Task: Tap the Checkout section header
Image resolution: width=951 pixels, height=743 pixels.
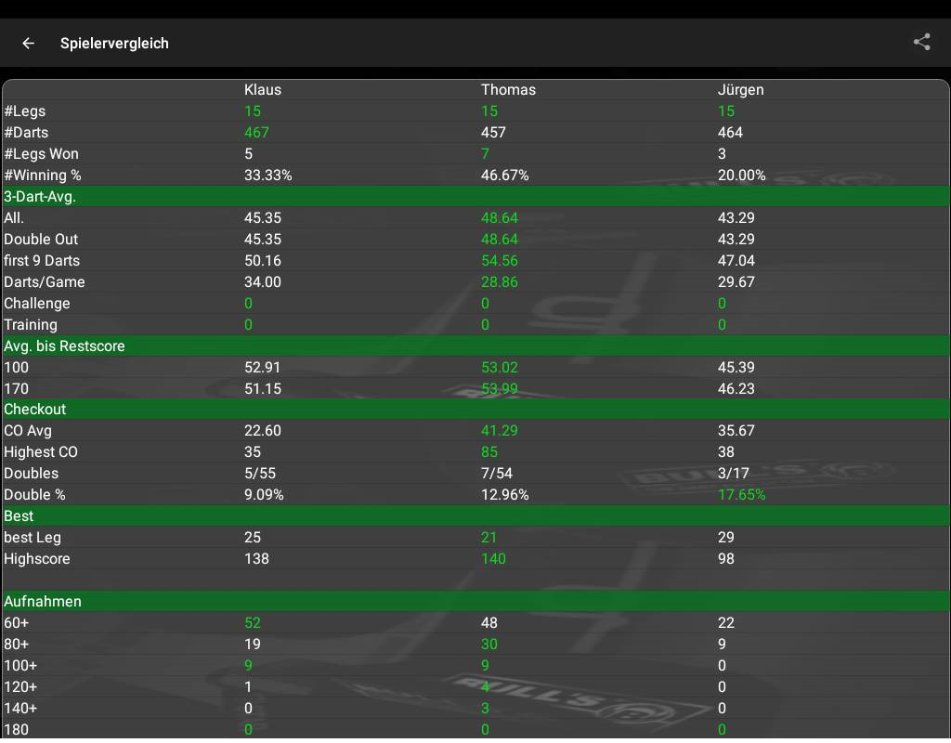Action: 35,409
